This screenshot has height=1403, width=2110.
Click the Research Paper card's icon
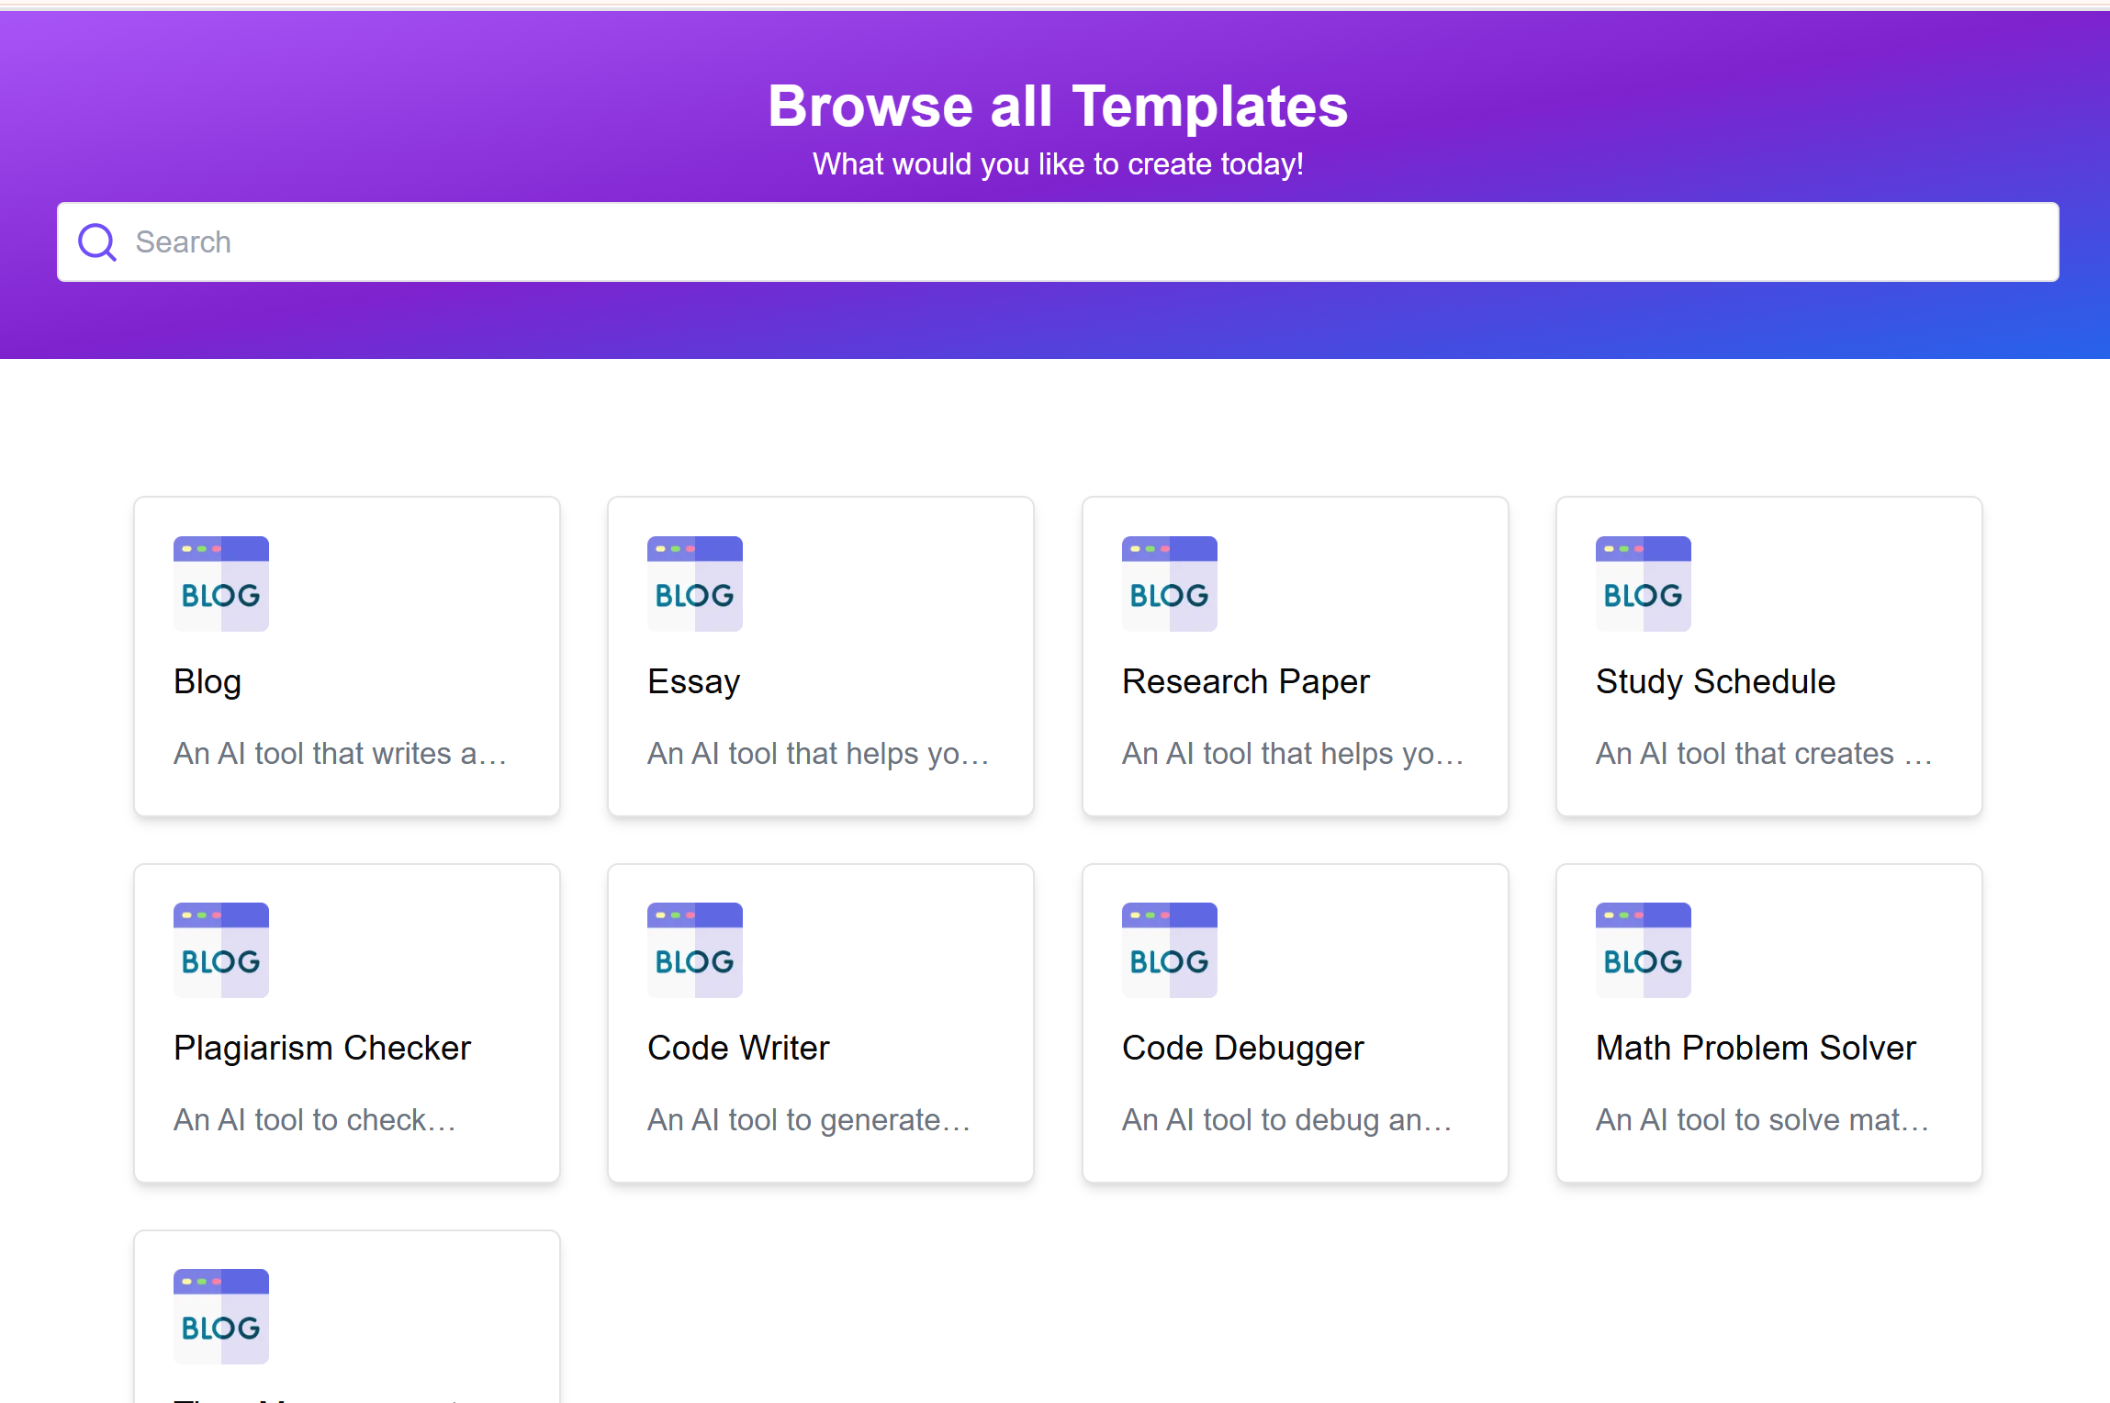point(1169,584)
